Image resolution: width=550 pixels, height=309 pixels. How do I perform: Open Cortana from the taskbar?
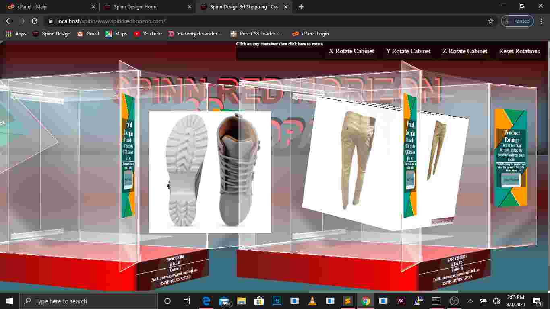(167, 301)
